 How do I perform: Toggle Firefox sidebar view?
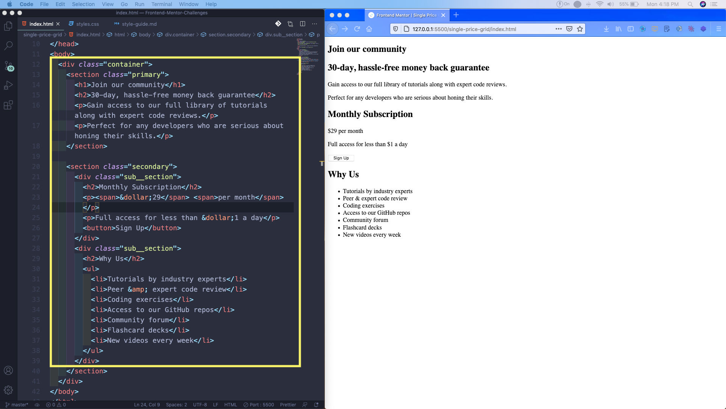[x=631, y=29]
